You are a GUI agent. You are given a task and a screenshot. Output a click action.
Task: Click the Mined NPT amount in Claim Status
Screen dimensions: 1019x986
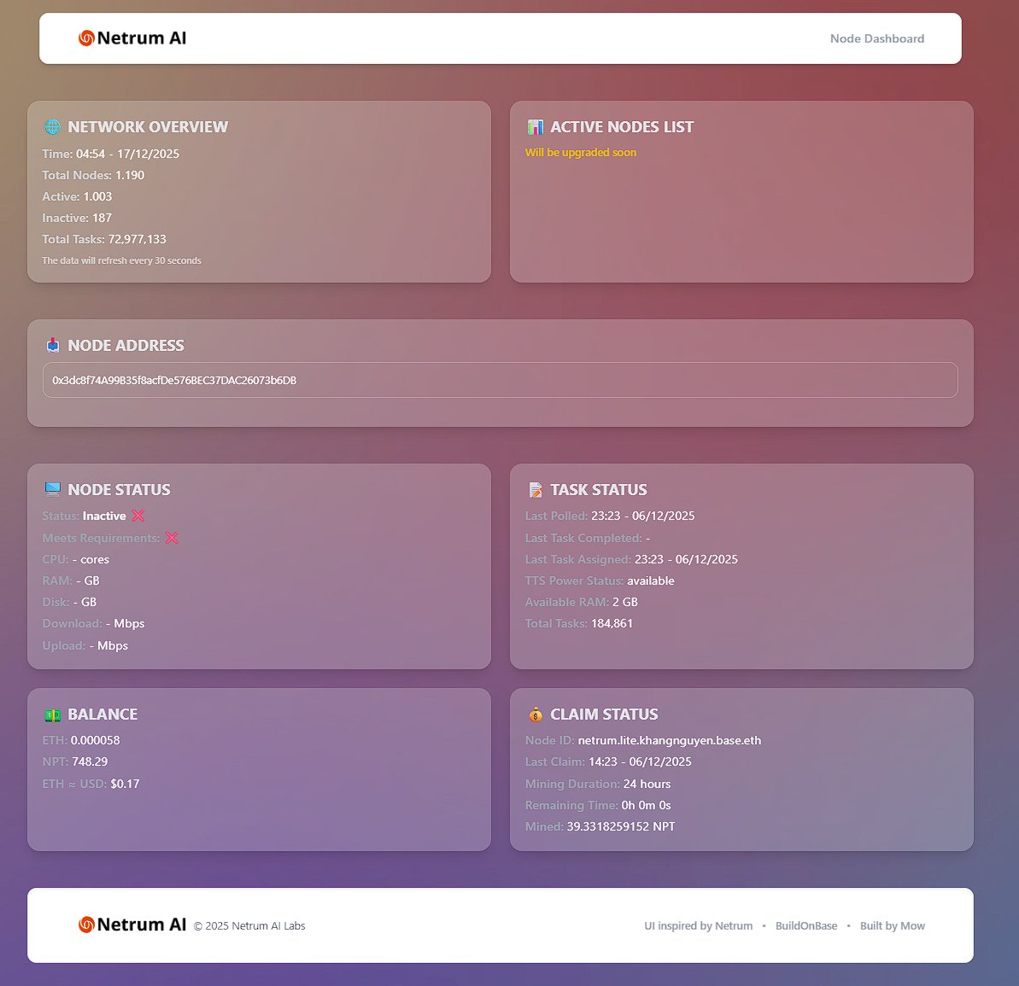[x=620, y=826]
